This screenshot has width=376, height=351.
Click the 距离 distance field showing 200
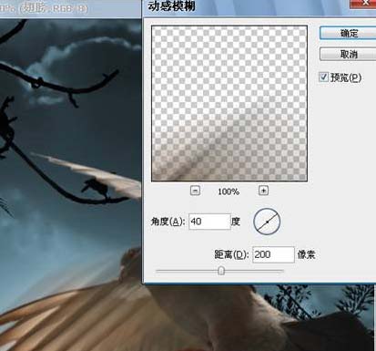273,254
